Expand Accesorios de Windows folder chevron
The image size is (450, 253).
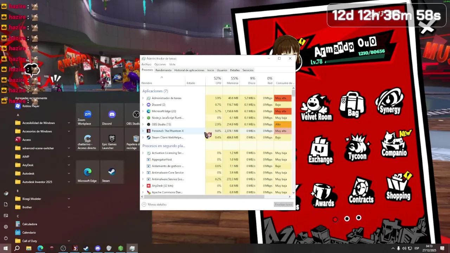pyautogui.click(x=69, y=131)
